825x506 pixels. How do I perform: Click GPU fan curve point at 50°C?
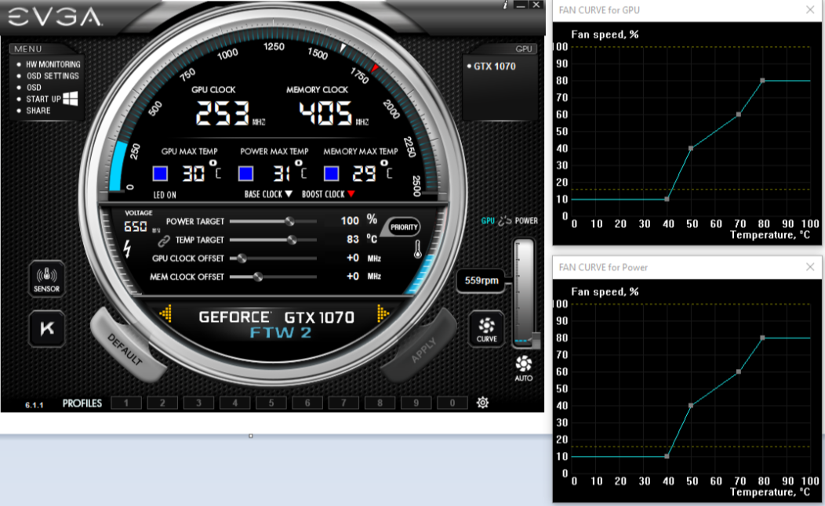(x=691, y=148)
